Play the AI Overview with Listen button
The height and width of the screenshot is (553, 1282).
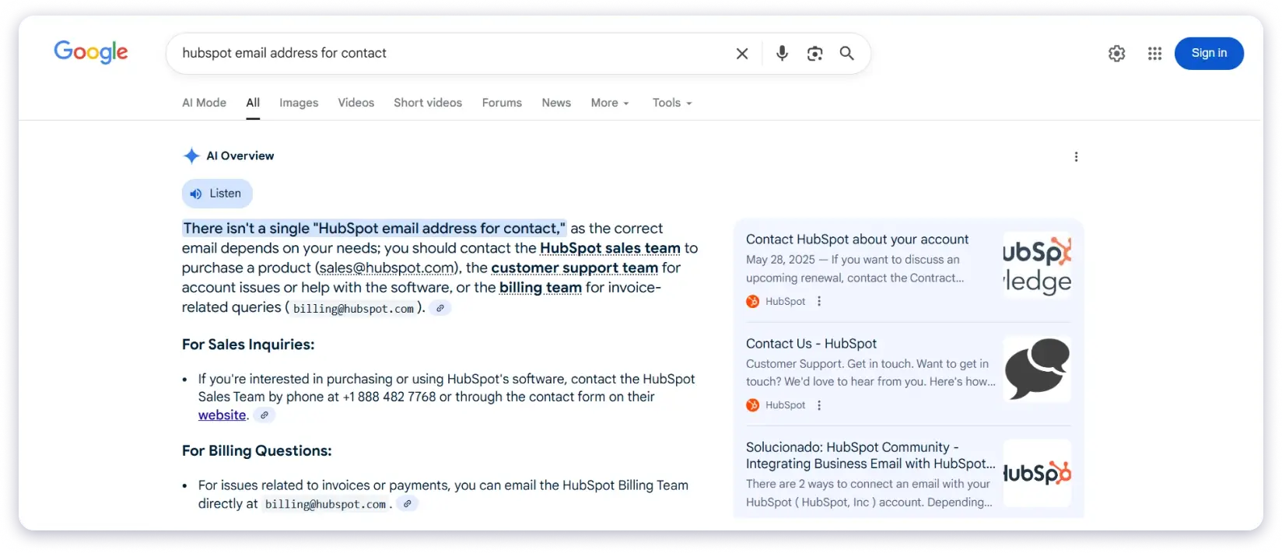coord(217,194)
